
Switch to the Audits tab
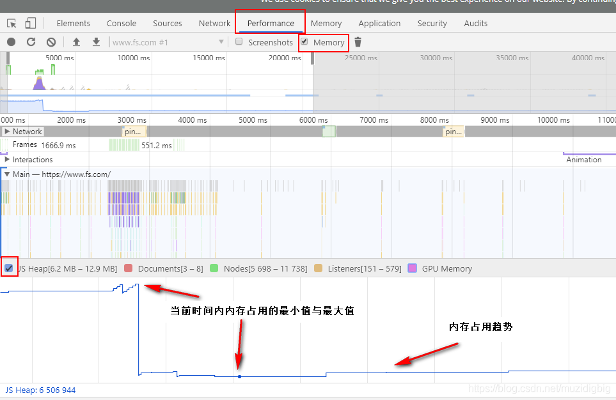point(476,24)
